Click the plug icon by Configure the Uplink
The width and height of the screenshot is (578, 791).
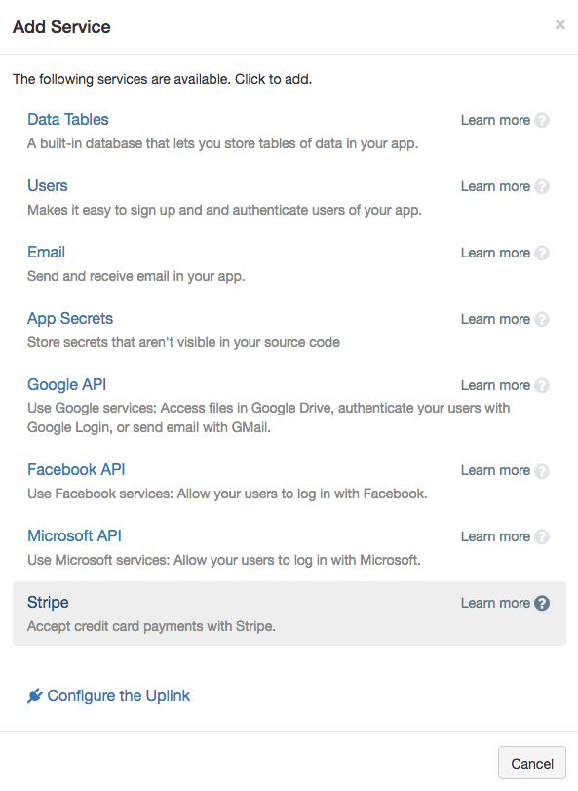35,696
